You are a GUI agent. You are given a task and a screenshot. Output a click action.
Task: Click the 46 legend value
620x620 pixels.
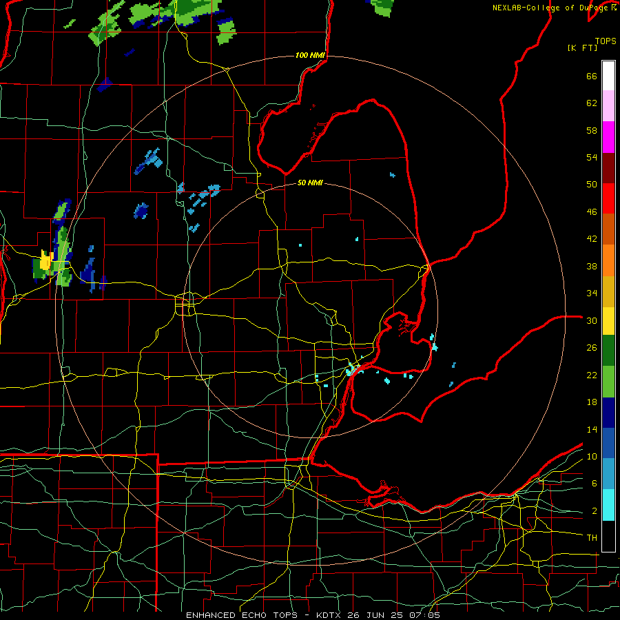pyautogui.click(x=592, y=211)
